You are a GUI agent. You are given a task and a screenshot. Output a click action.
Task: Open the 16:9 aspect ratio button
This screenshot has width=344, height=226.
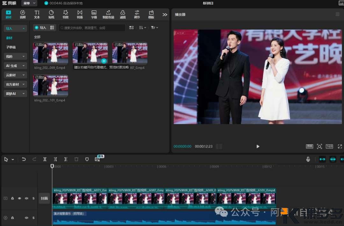coord(329,147)
